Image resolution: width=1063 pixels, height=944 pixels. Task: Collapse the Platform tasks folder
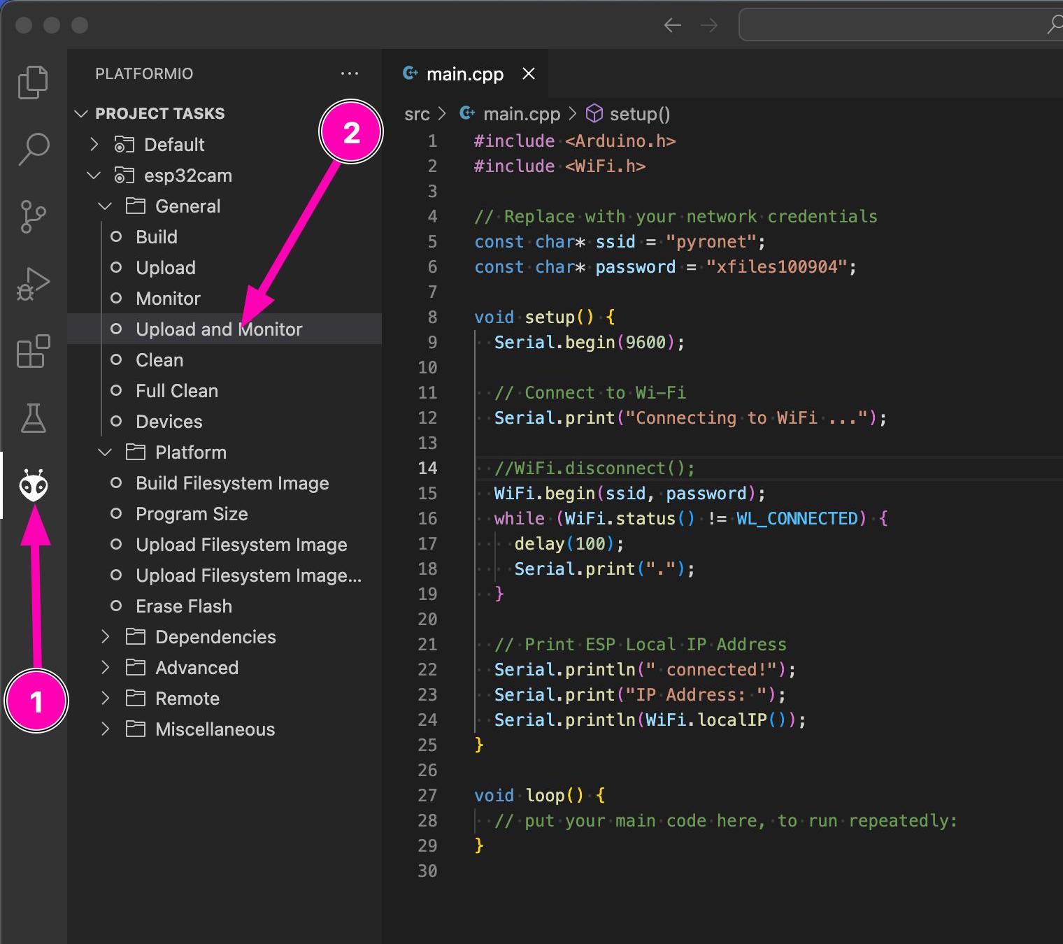click(x=105, y=452)
